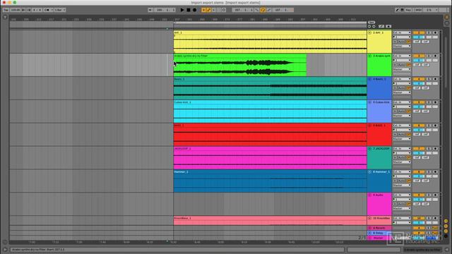This screenshot has width=452, height=254.
Task: Mute AH!_1 with its track activator
Action: click(x=419, y=33)
